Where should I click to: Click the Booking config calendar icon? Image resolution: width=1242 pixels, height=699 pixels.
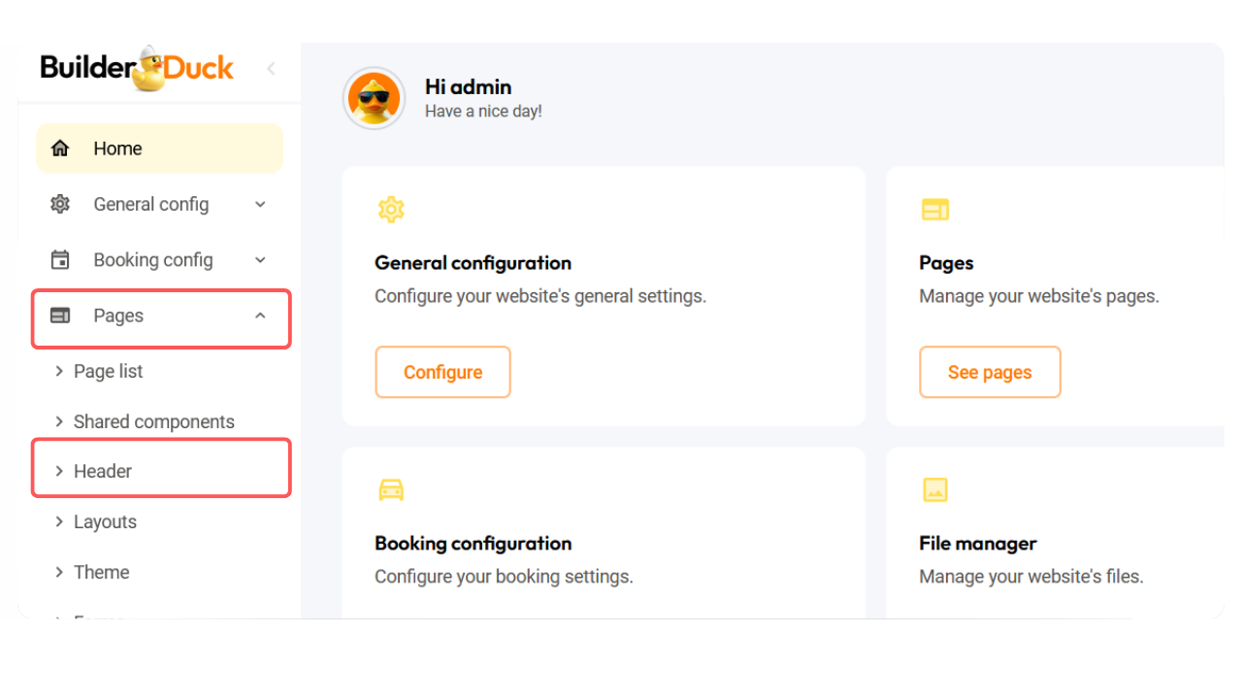point(60,260)
